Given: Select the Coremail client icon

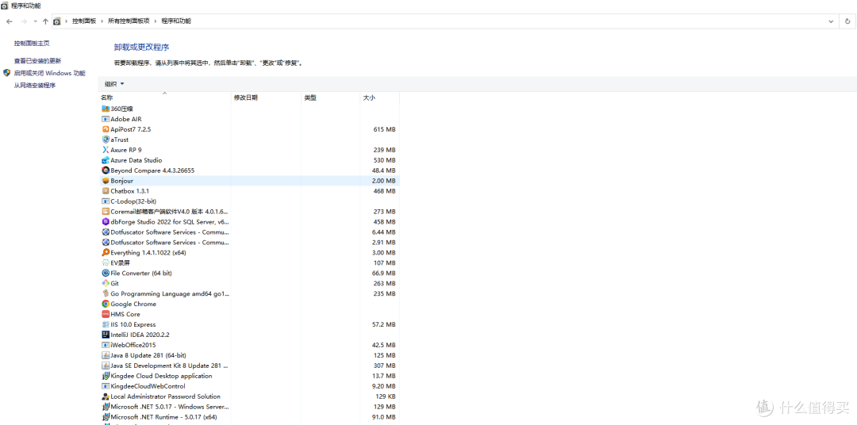Looking at the screenshot, I should pos(106,212).
